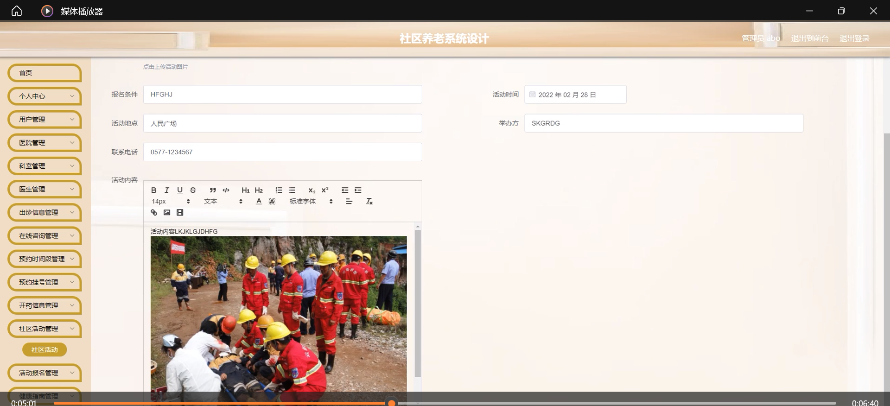Screen dimensions: 890x406
Task: Create a bulleted list
Action: 292,190
